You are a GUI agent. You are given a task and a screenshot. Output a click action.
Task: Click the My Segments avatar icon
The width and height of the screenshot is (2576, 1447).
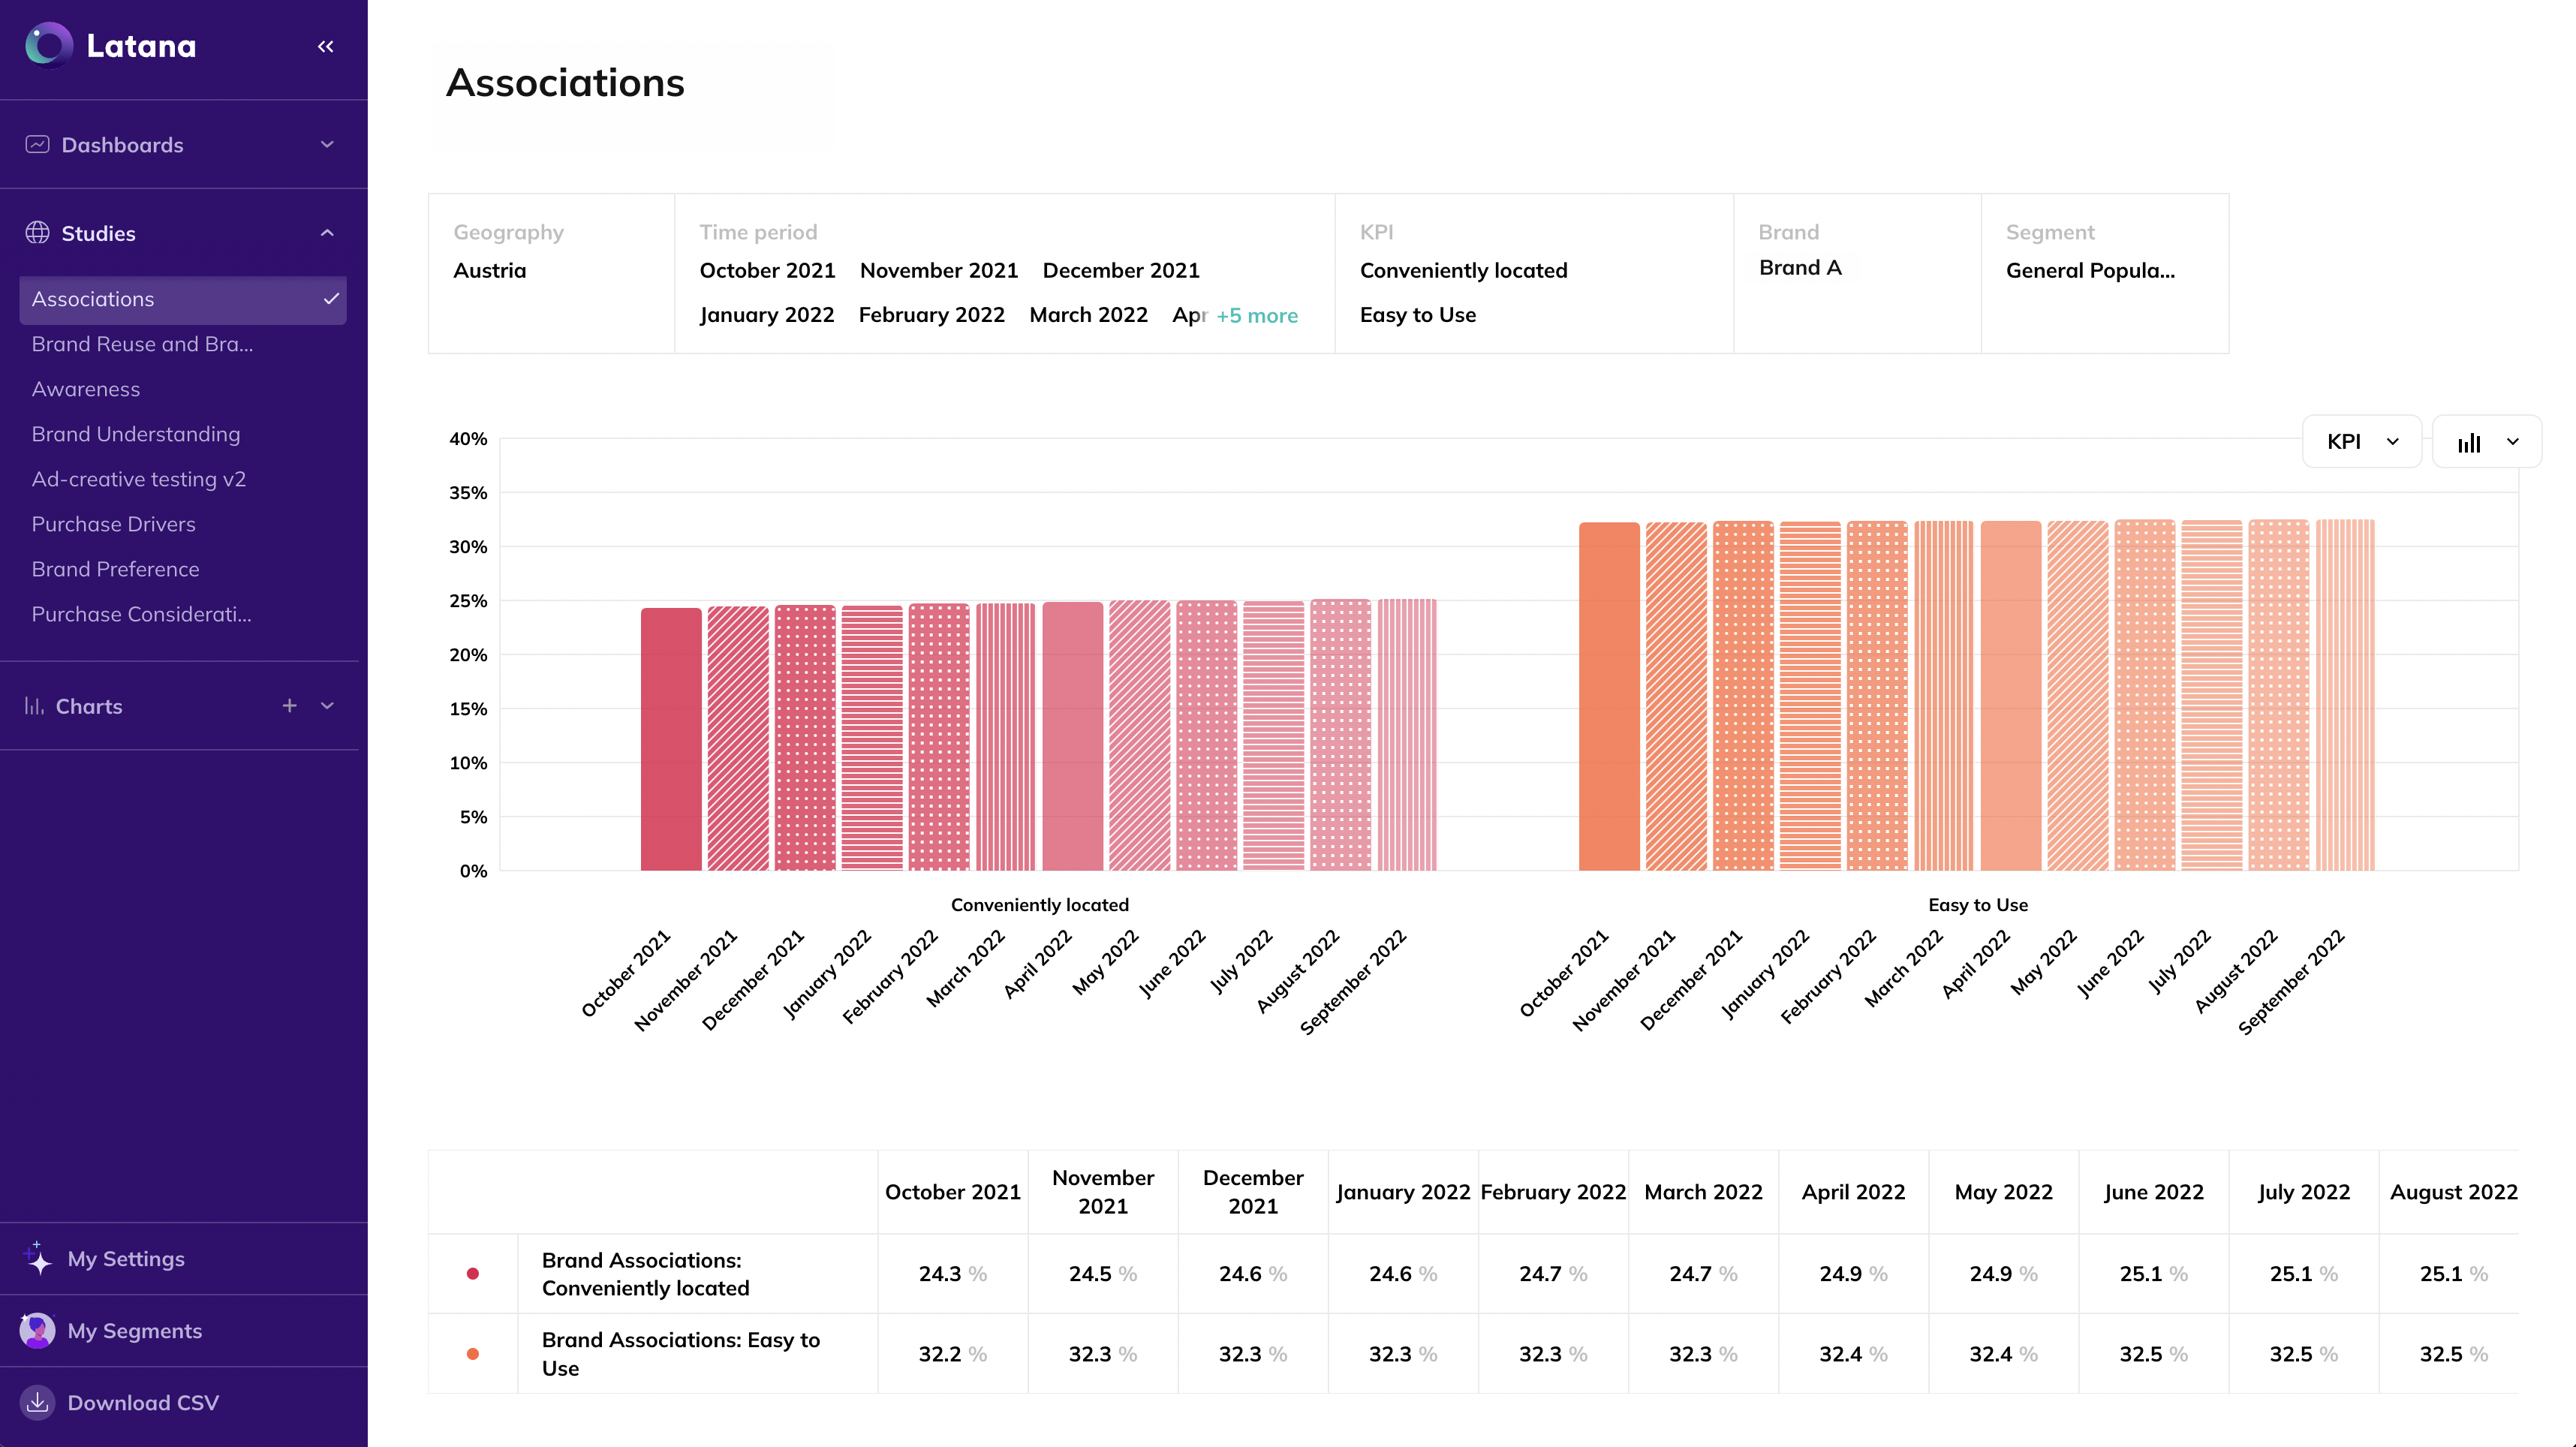pos(37,1330)
